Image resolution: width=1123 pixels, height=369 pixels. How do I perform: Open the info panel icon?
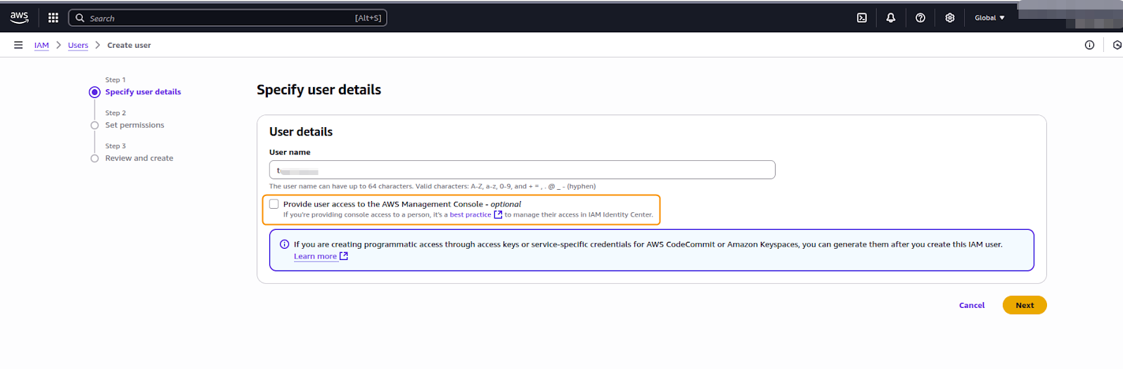tap(1089, 45)
